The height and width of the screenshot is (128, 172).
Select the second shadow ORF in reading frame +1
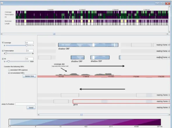click(x=100, y=57)
